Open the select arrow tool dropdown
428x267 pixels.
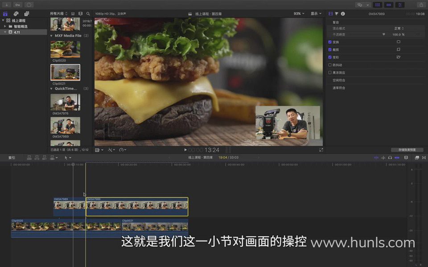tap(68, 158)
